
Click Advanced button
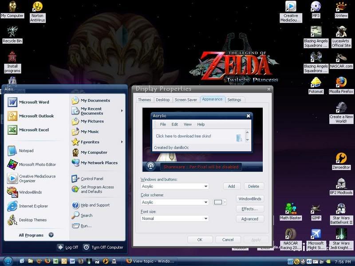pyautogui.click(x=250, y=219)
